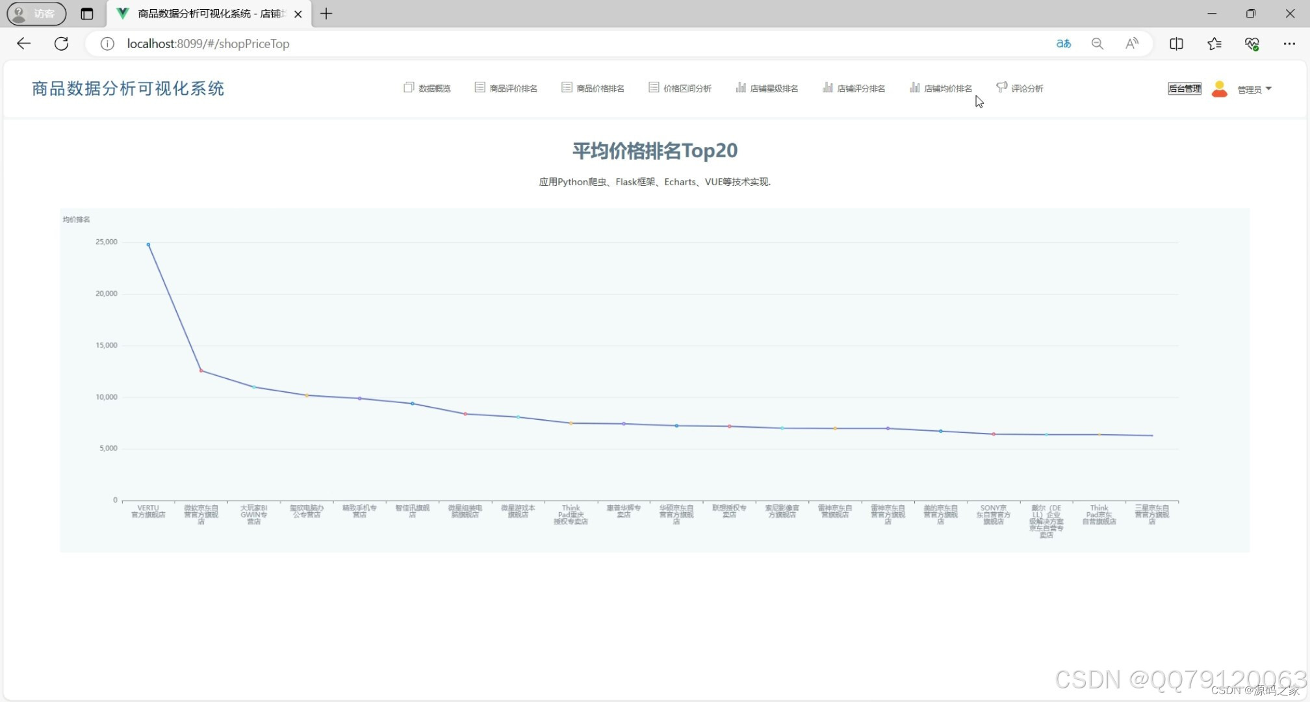This screenshot has width=1310, height=702.
Task: Click the VERTU data point on chart
Action: (148, 244)
